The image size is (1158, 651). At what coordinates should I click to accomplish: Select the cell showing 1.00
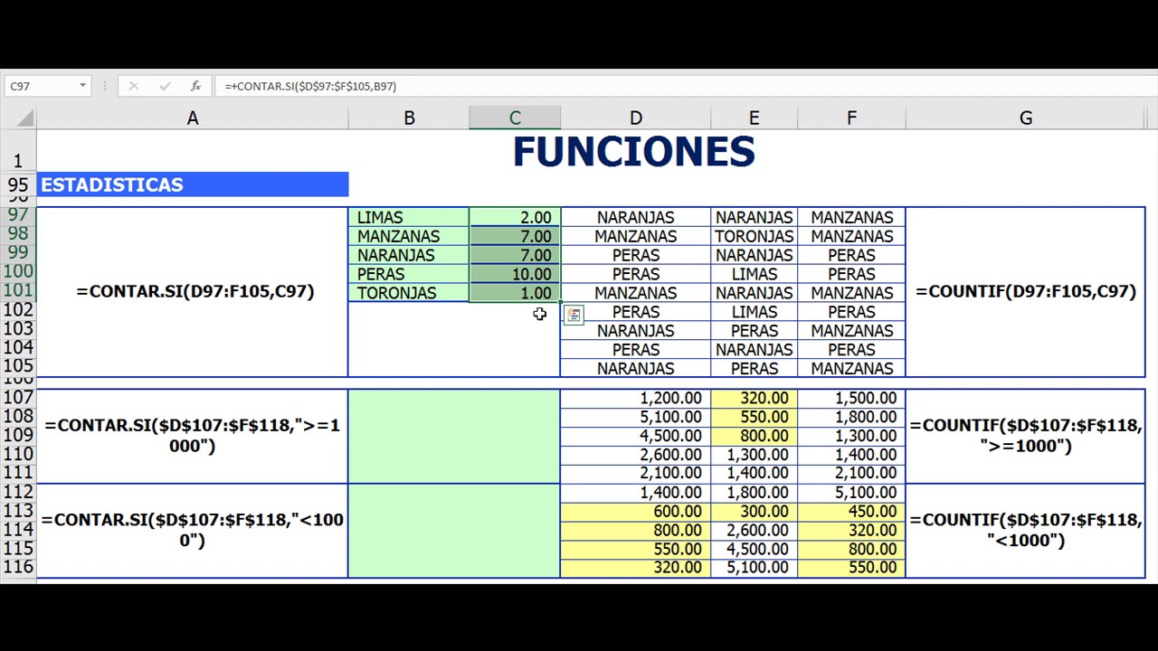[515, 293]
